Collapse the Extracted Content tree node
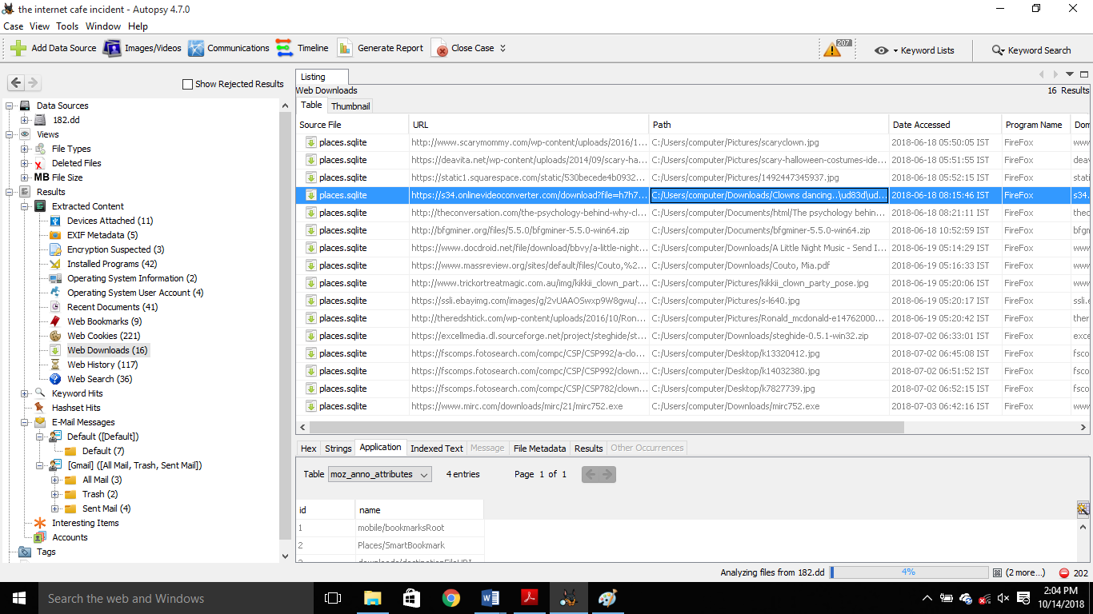Image resolution: width=1093 pixels, height=614 pixels. 25,206
